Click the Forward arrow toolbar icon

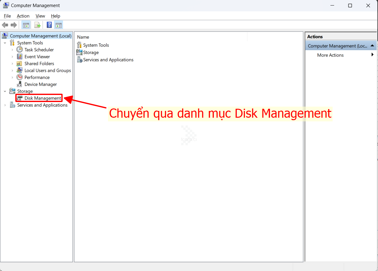coord(13,25)
